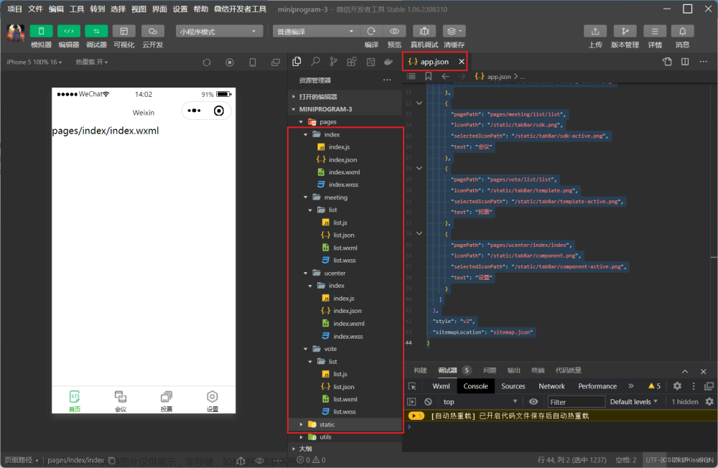Switch to the Wxml devtools tab
The image size is (718, 468).
441,386
